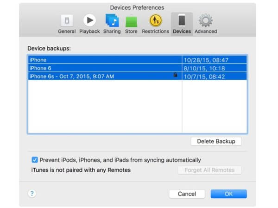
Task: Confirm with the OK button
Action: pyautogui.click(x=228, y=194)
